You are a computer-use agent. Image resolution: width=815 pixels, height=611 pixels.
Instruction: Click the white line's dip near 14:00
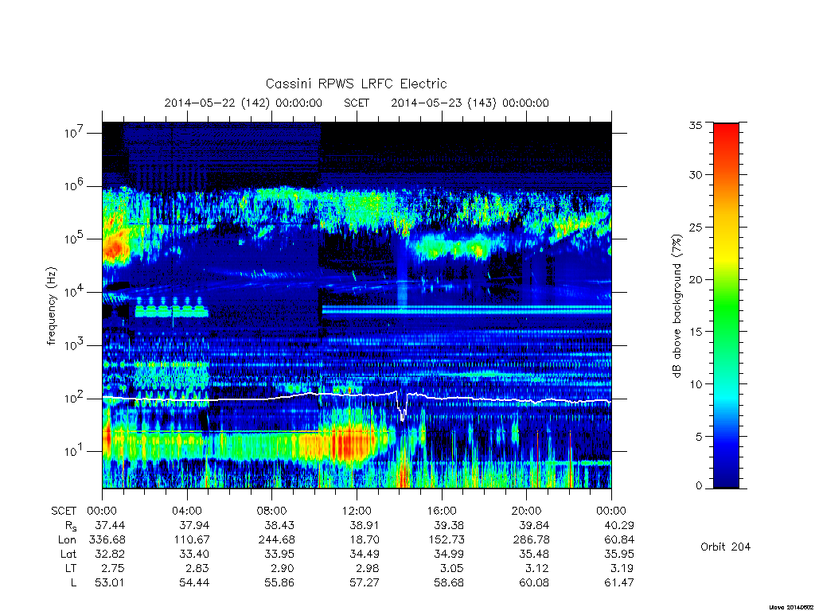[x=402, y=411]
